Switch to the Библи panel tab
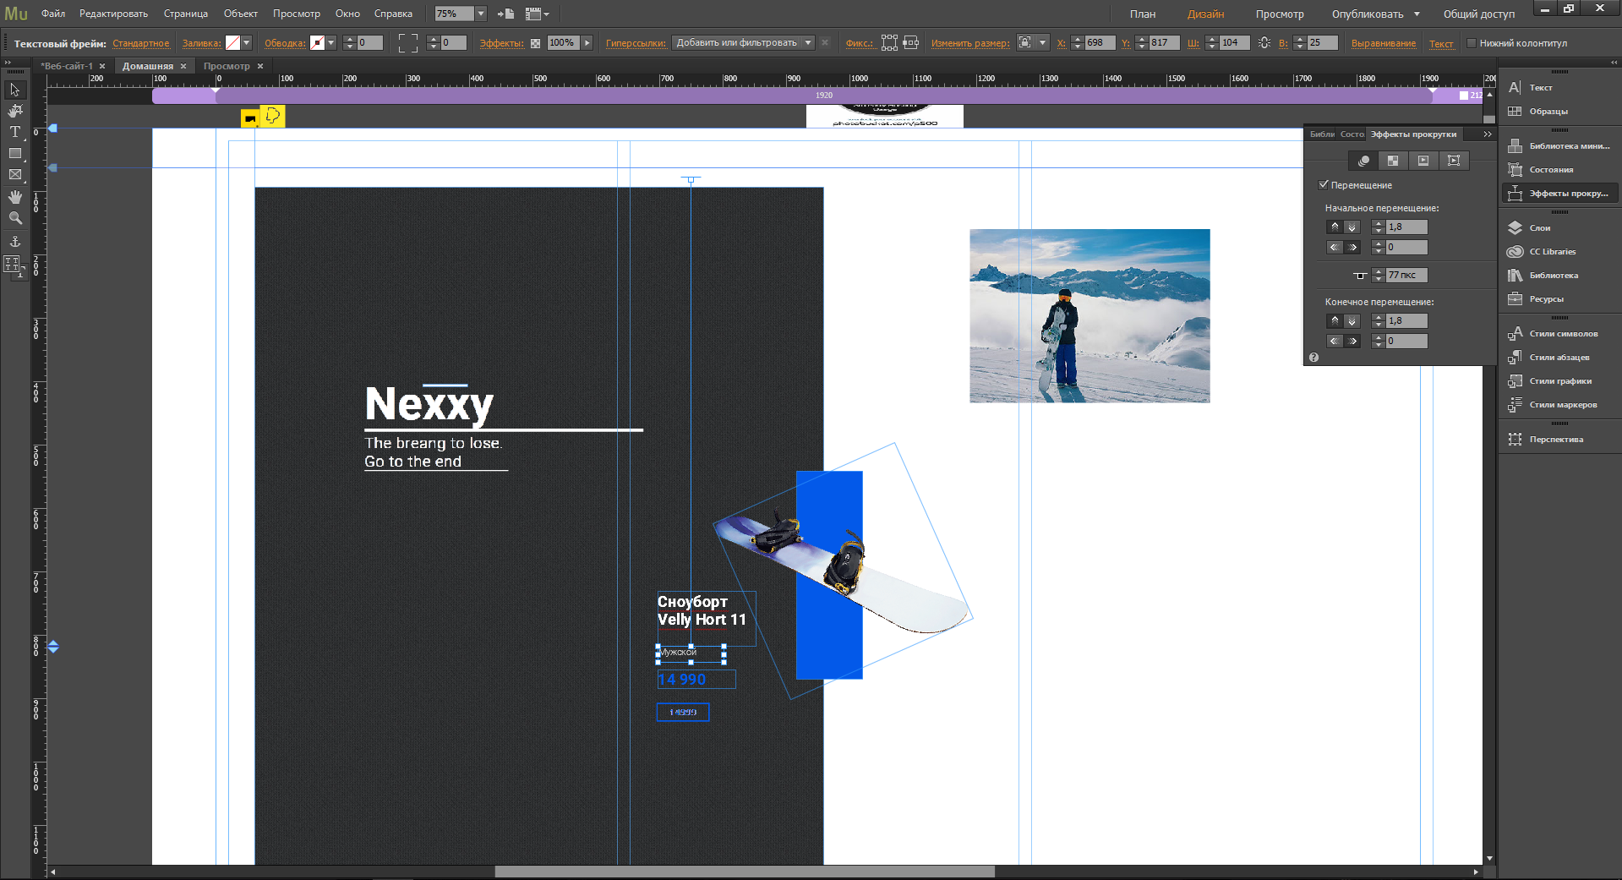The width and height of the screenshot is (1622, 880). coord(1322,134)
